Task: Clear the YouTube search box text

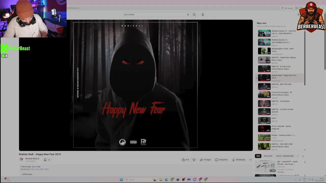Action: (x=188, y=14)
